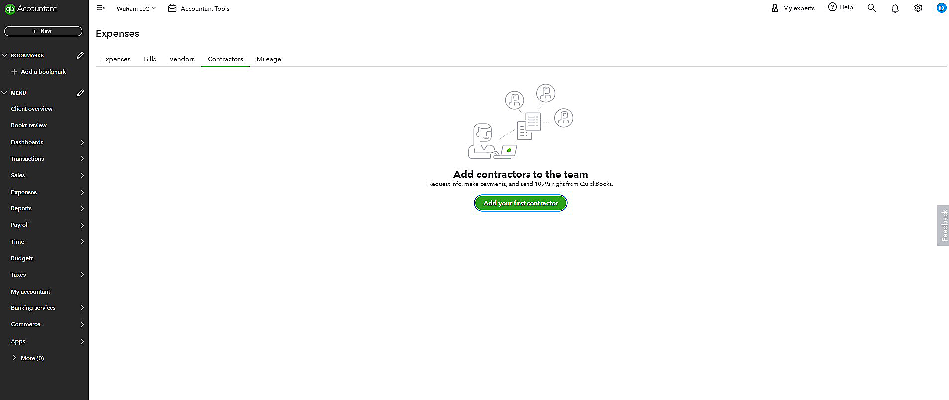Viewport: 949px width, 400px height.
Task: Click Add your first contractor button
Action: (x=521, y=203)
